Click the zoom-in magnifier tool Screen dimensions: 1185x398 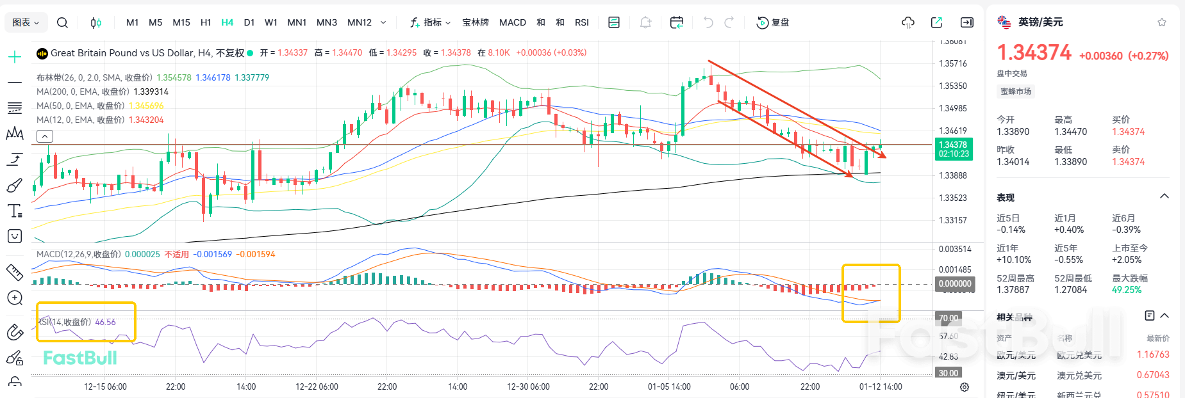point(14,298)
